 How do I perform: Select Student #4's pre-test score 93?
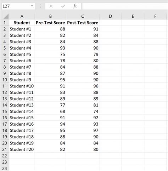point(50,48)
